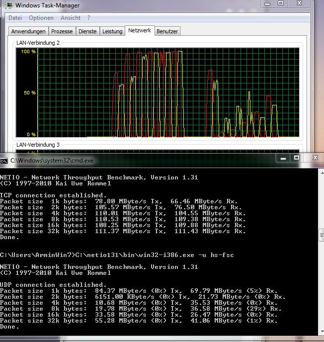
Task: Click the cmd.exe scrollbar up arrow
Action: click(322, 173)
